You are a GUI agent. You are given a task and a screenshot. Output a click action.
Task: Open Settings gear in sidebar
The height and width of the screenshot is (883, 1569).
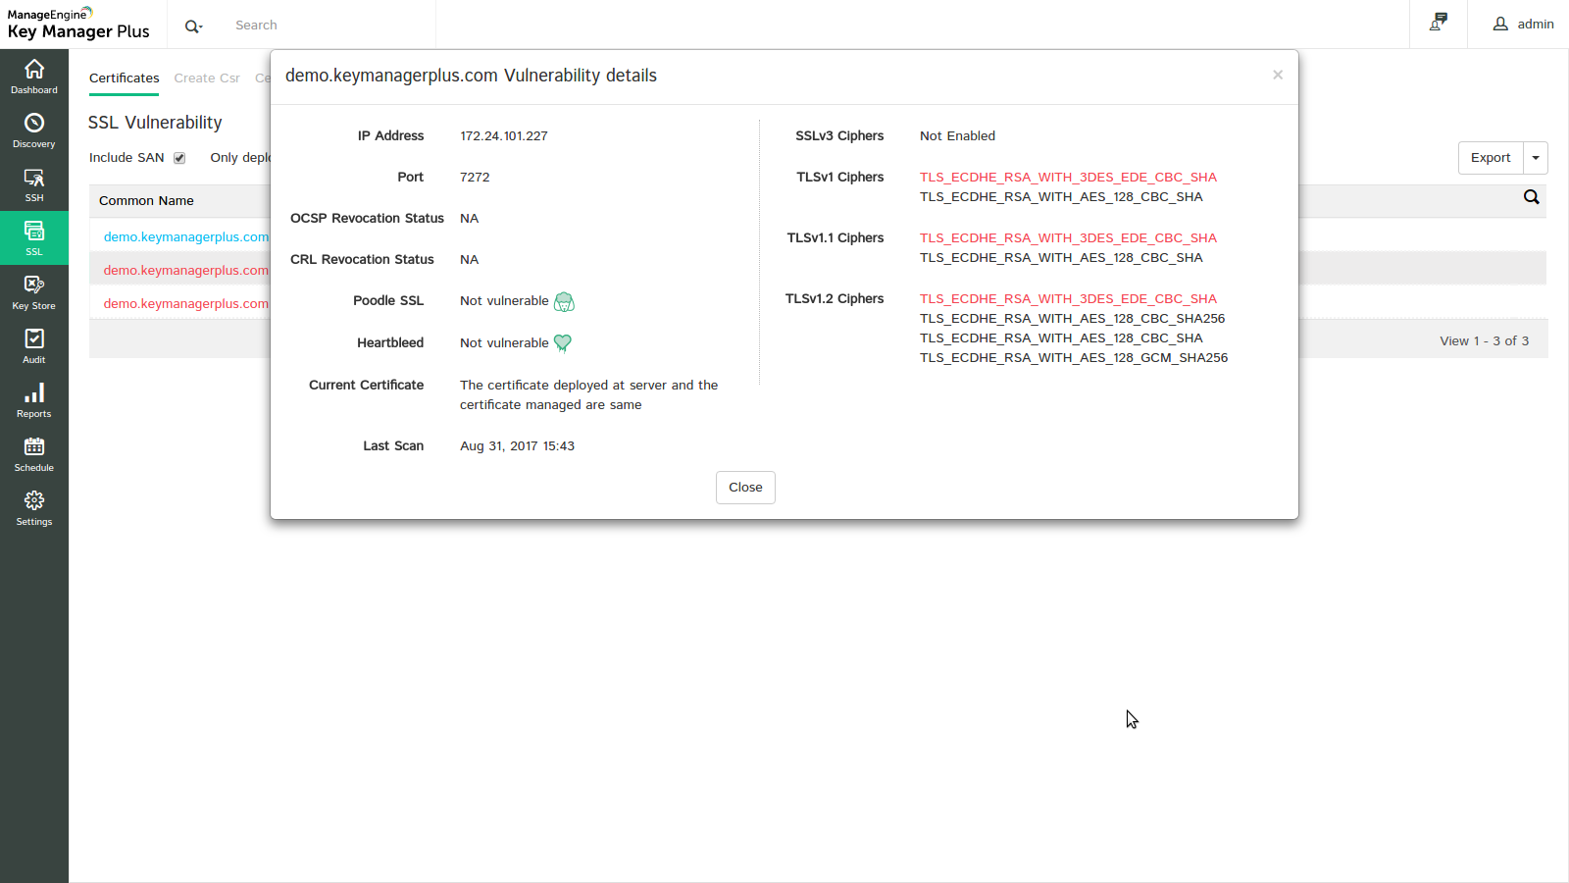(x=34, y=507)
